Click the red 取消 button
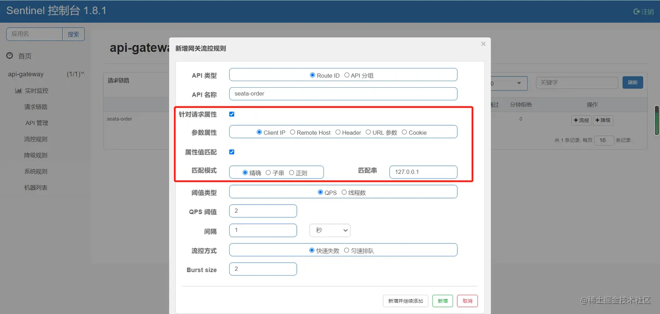This screenshot has width=660, height=314. click(467, 301)
